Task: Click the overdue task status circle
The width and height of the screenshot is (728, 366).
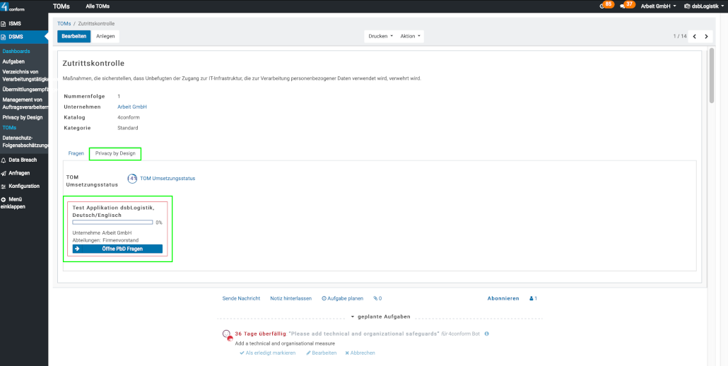Action: [x=226, y=335]
